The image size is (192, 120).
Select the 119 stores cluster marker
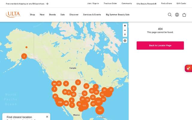60,102
